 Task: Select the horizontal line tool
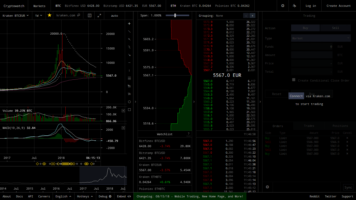pos(129,63)
